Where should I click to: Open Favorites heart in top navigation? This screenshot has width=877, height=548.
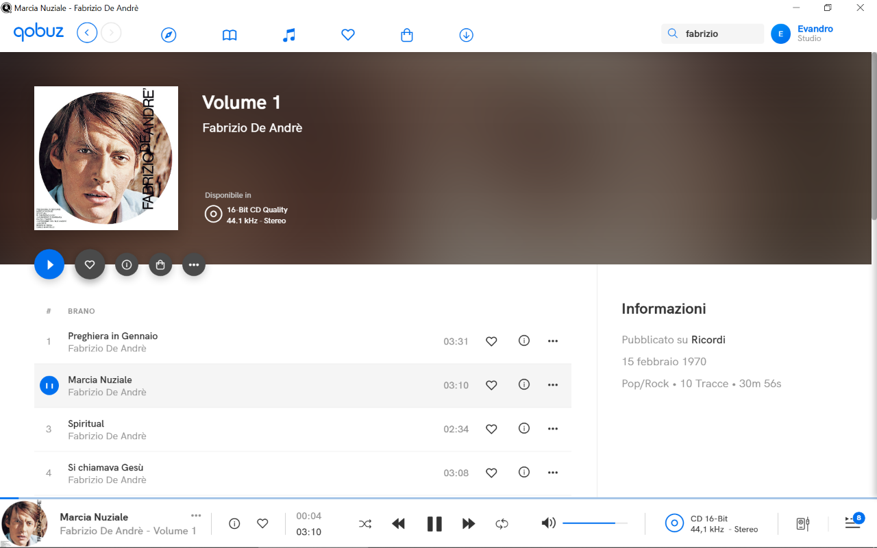tap(348, 35)
